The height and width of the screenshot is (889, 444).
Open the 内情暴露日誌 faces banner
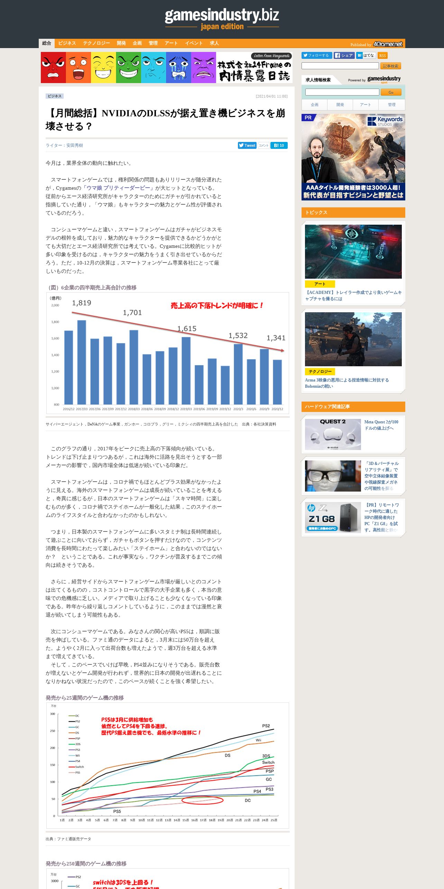point(166,68)
